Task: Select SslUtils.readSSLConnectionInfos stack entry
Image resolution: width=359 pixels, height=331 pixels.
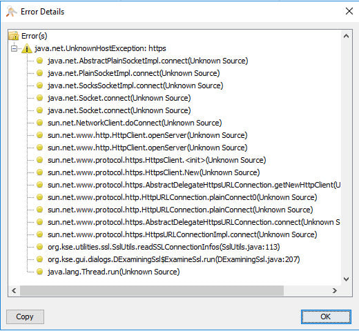Action: (164, 247)
